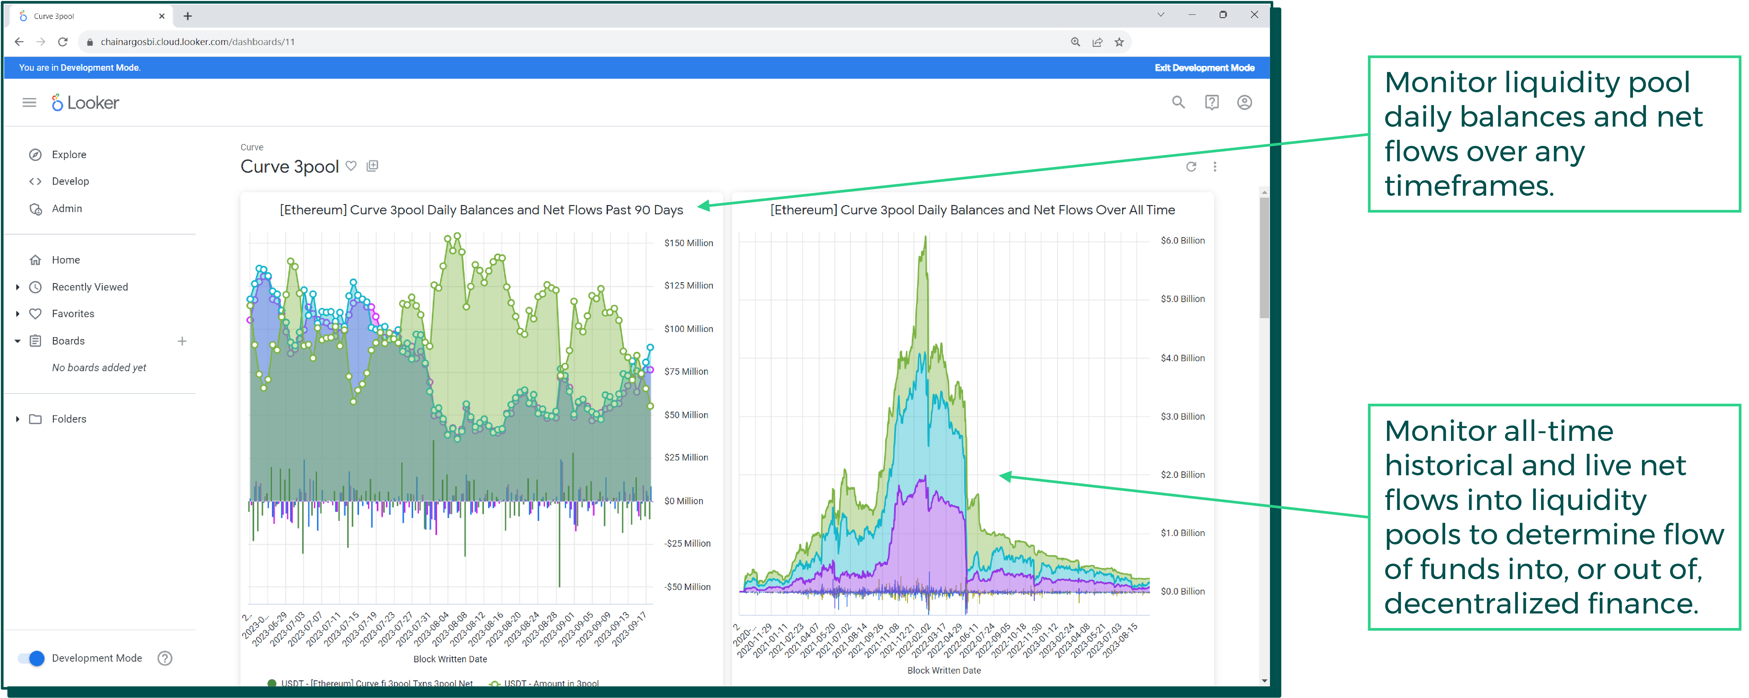The width and height of the screenshot is (1749, 698).
Task: Open Development Mode help icon
Action: [165, 658]
